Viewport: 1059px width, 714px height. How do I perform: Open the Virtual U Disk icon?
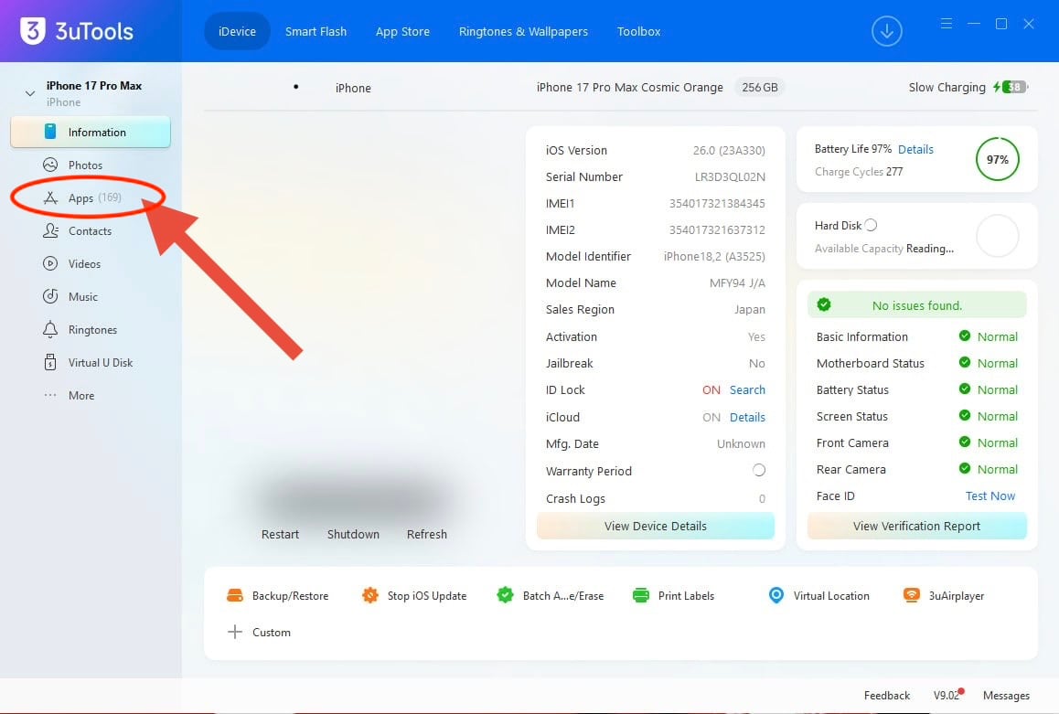pos(50,362)
